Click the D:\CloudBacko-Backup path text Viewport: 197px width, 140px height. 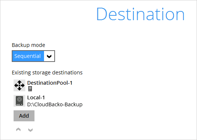point(55,104)
